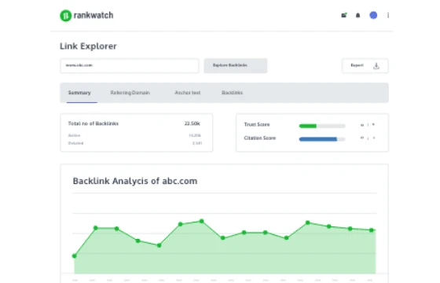Focus the www.abc.com domain input field

pos(130,66)
